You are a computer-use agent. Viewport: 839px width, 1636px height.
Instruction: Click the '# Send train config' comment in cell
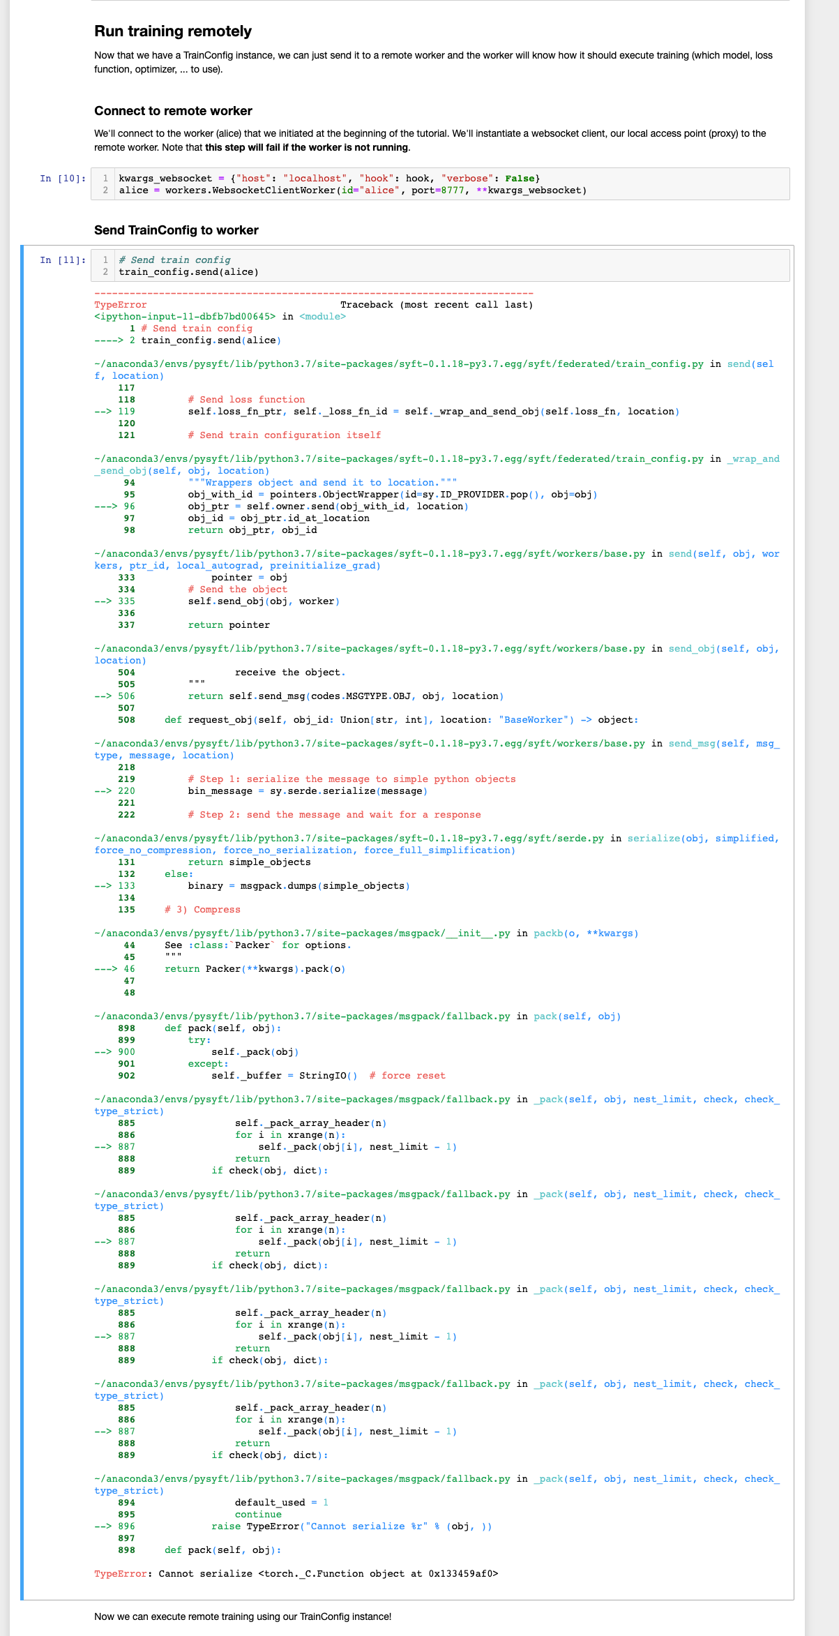point(174,260)
